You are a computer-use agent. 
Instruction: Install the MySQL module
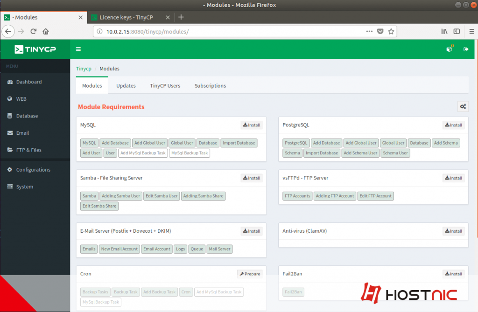[252, 125]
